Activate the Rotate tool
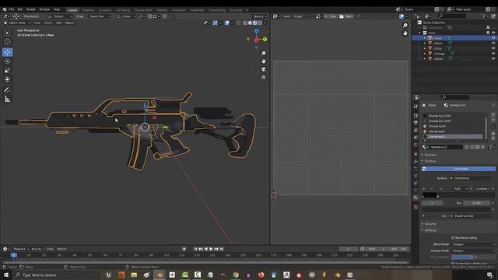Image resolution: width=498 pixels, height=280 pixels. coord(7,61)
